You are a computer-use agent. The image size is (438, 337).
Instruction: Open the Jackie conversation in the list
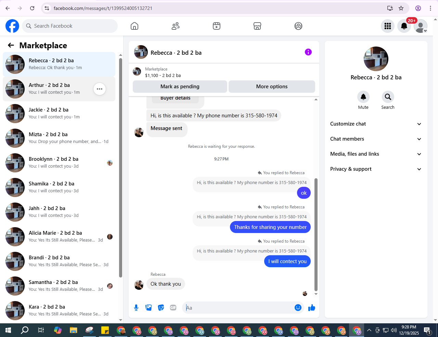click(59, 114)
